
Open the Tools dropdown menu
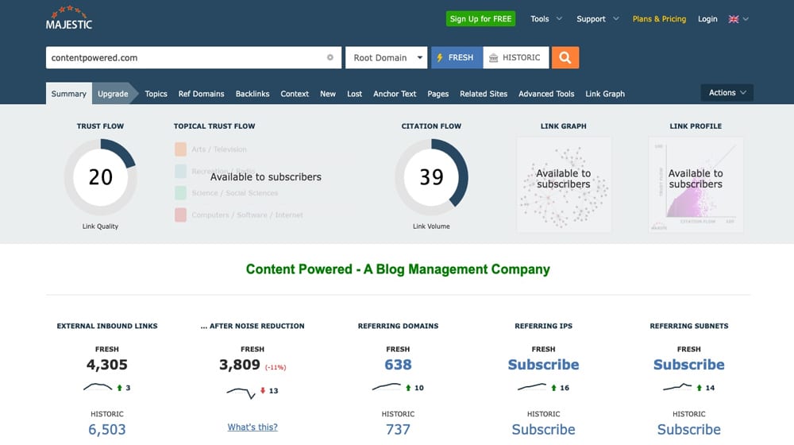pyautogui.click(x=545, y=19)
